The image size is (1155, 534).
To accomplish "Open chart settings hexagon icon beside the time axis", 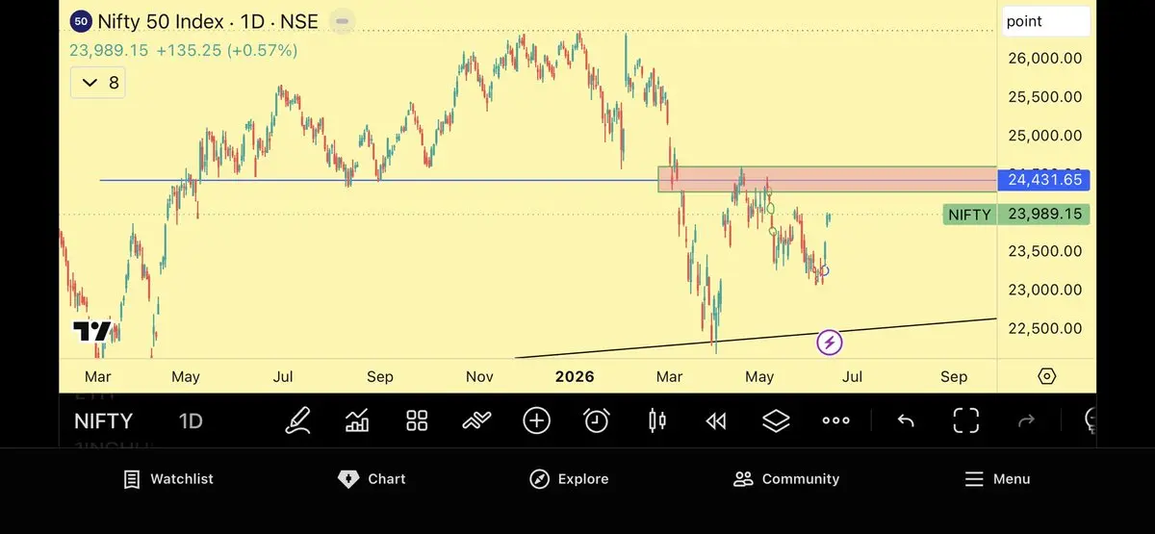I will pos(1047,376).
